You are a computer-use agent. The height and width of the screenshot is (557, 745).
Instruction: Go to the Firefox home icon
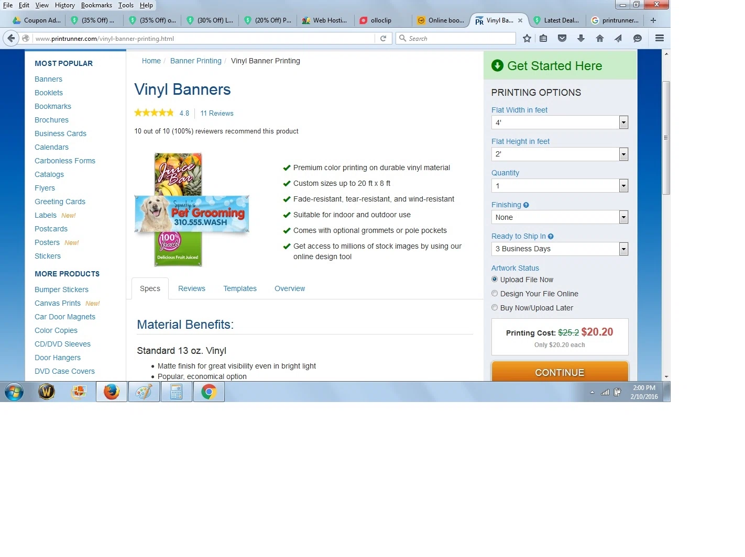click(x=600, y=38)
